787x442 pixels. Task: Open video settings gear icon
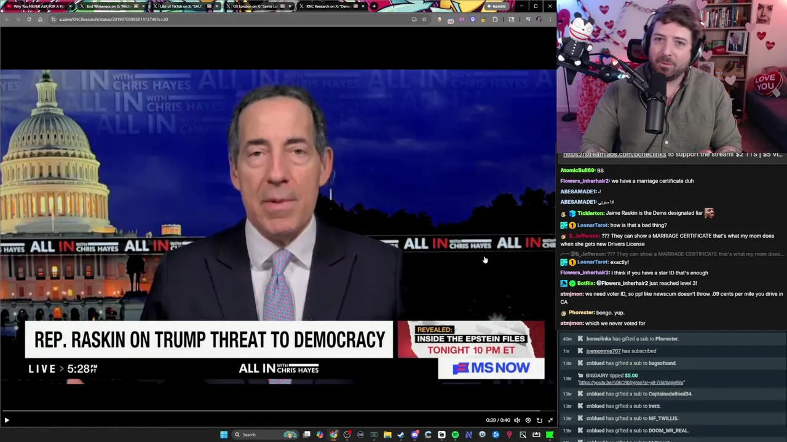point(528,420)
